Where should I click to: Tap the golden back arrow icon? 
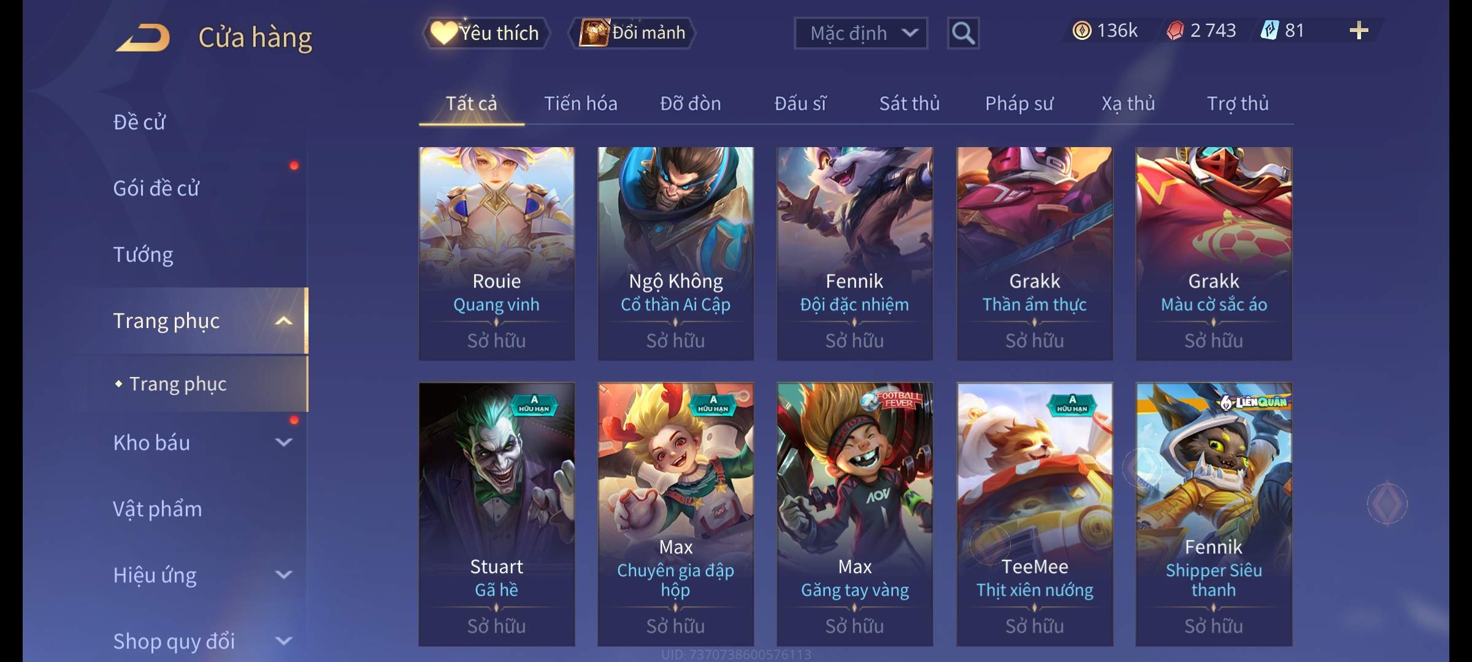click(x=143, y=38)
